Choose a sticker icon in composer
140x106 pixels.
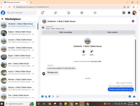click(50, 96)
